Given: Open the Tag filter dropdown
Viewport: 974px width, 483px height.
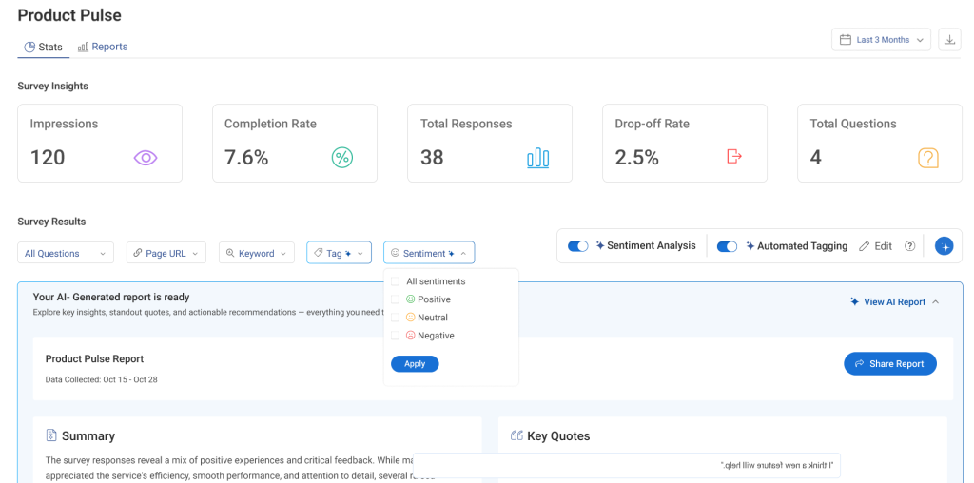Looking at the screenshot, I should tap(340, 253).
